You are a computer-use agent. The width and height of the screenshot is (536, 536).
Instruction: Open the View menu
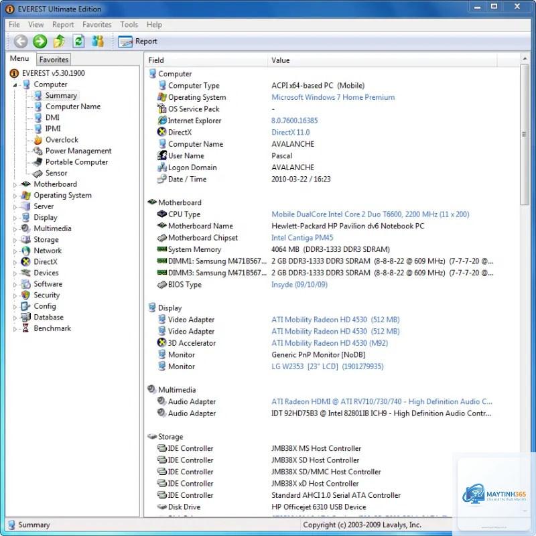[36, 25]
